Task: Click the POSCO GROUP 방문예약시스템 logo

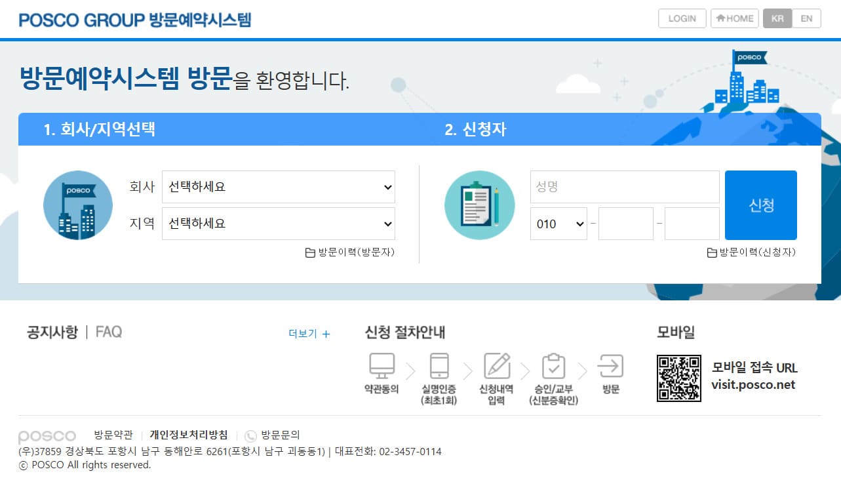Action: [x=135, y=19]
